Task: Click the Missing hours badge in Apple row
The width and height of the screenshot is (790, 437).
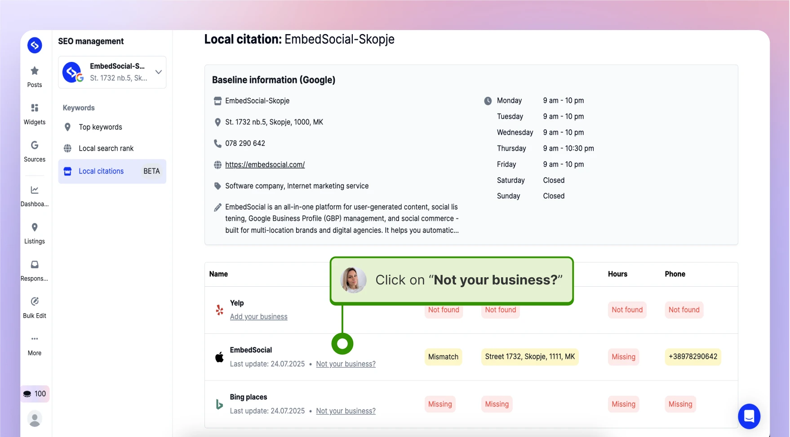Action: click(x=623, y=357)
